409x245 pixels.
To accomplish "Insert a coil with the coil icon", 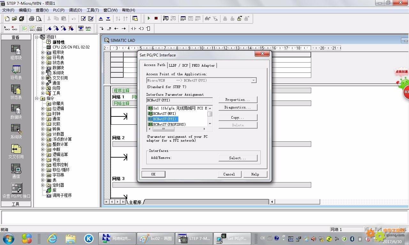I will (x=141, y=28).
